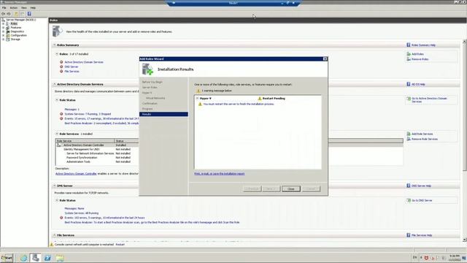
Task: Open the Start menu
Action: tap(7, 258)
